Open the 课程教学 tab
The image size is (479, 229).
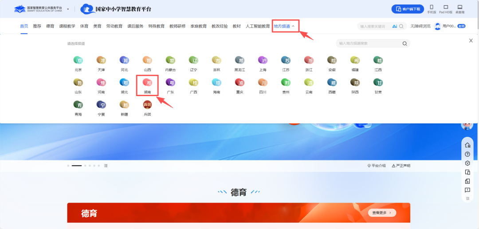coord(67,26)
